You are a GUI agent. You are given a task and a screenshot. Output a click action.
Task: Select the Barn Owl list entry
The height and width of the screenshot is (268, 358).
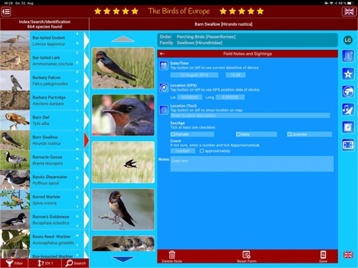(x=45, y=120)
